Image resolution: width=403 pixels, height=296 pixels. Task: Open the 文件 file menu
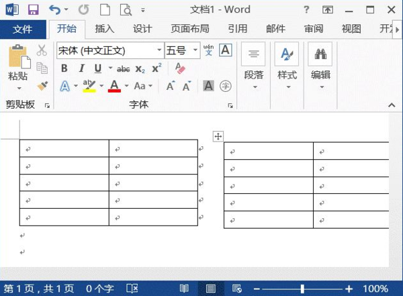point(23,29)
